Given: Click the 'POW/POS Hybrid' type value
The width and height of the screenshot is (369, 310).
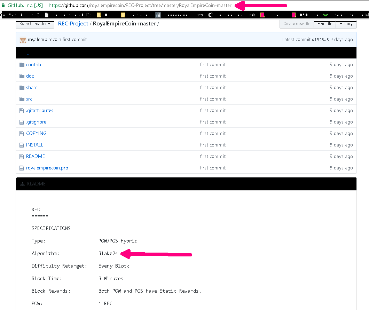Looking at the screenshot, I should (118, 241).
